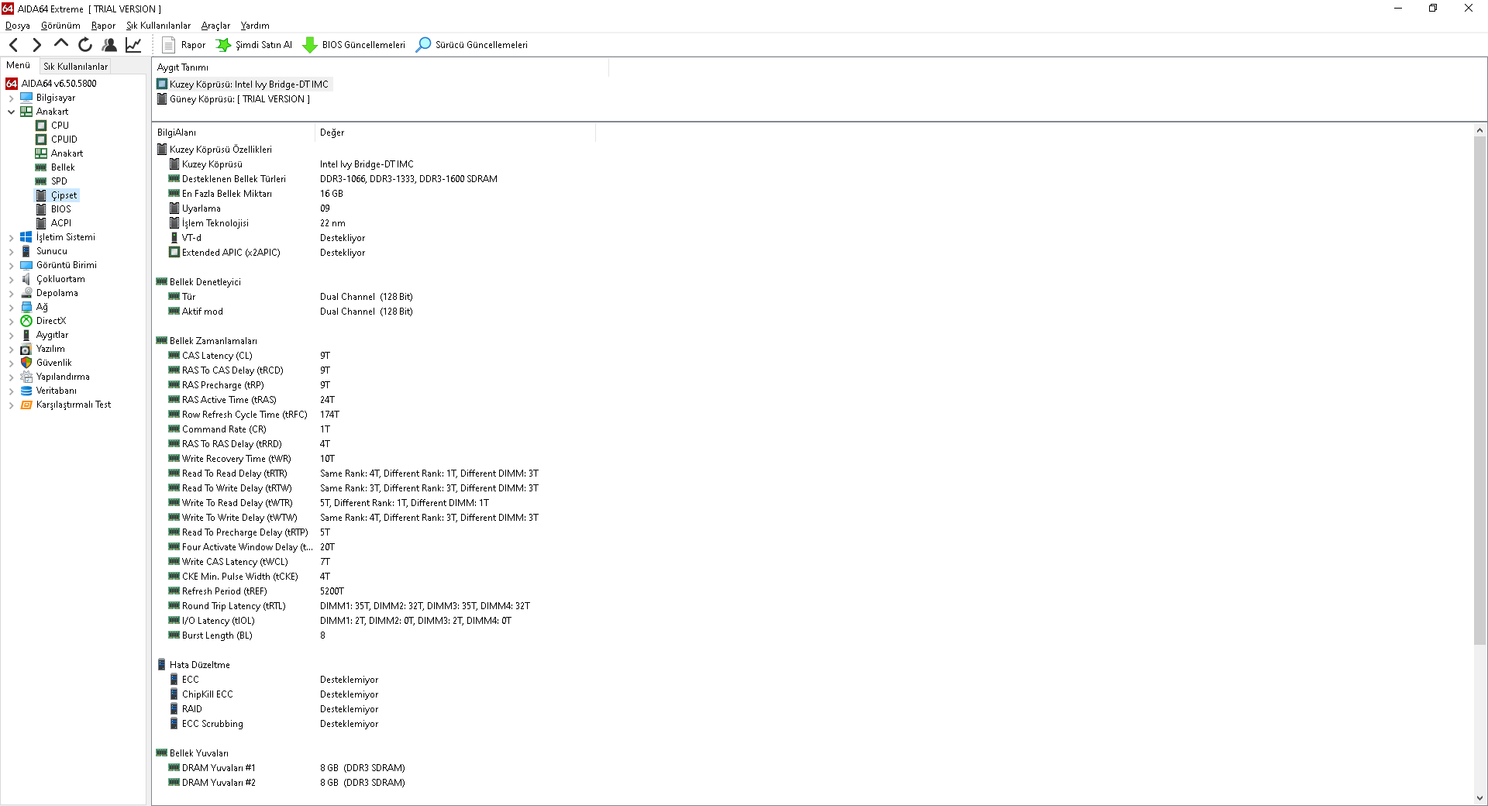Select Çipset in the sidebar tree
Screen dimensions: 1488x806
coord(64,195)
